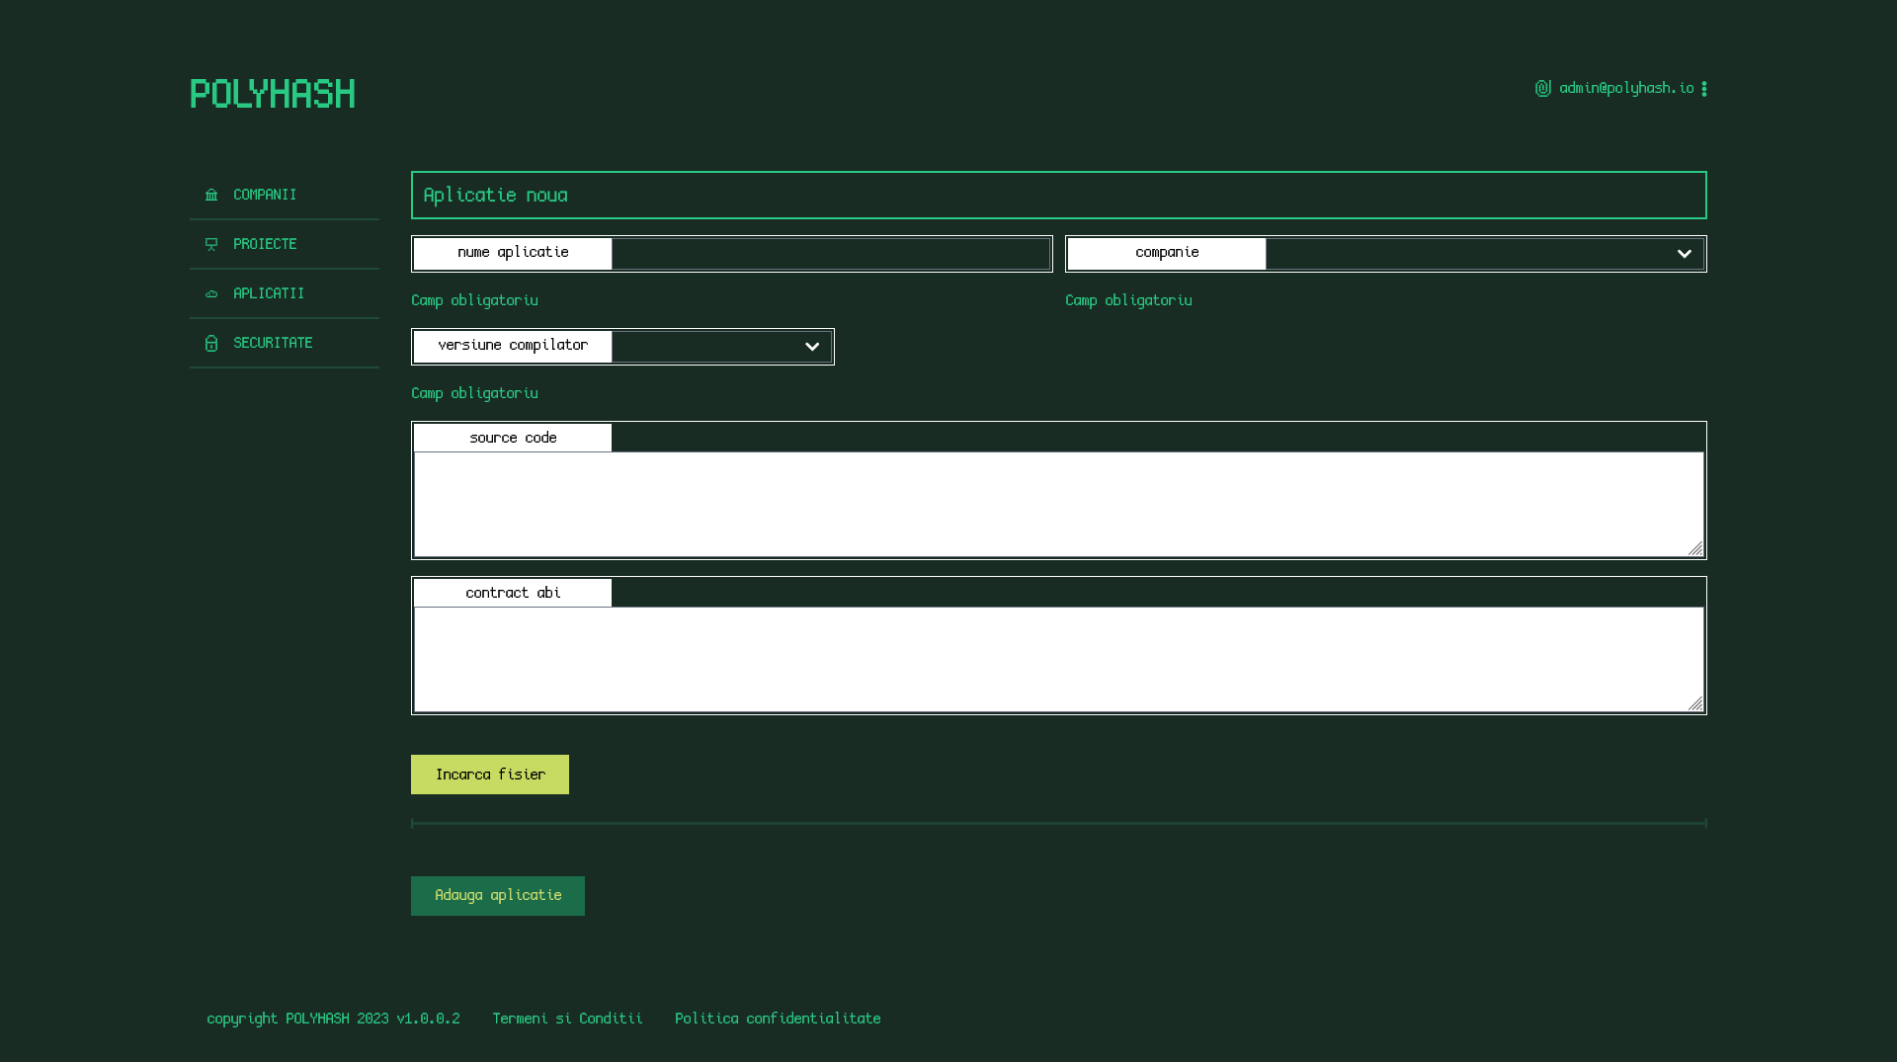Go to the Proiecte section
Screen dimensions: 1897x1062
click(265, 245)
